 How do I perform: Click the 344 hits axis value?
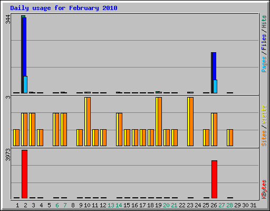pos(8,19)
